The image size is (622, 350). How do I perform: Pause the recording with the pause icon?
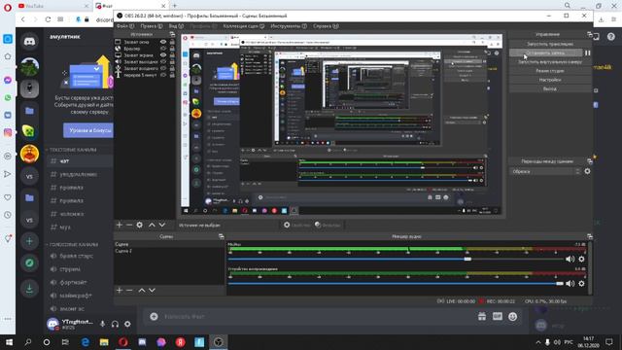[587, 52]
